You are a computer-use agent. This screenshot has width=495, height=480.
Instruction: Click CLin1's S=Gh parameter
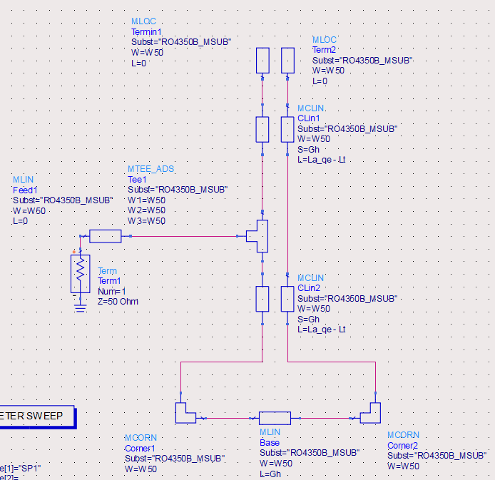pyautogui.click(x=308, y=149)
